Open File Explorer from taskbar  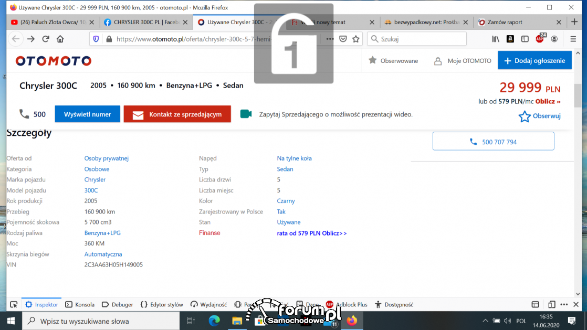coord(237,321)
